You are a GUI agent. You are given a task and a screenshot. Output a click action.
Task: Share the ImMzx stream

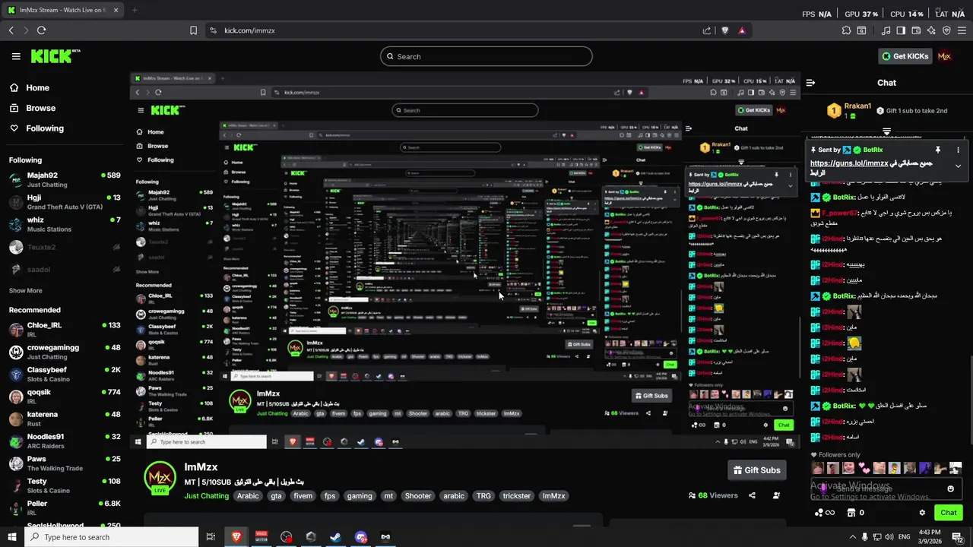[752, 495]
